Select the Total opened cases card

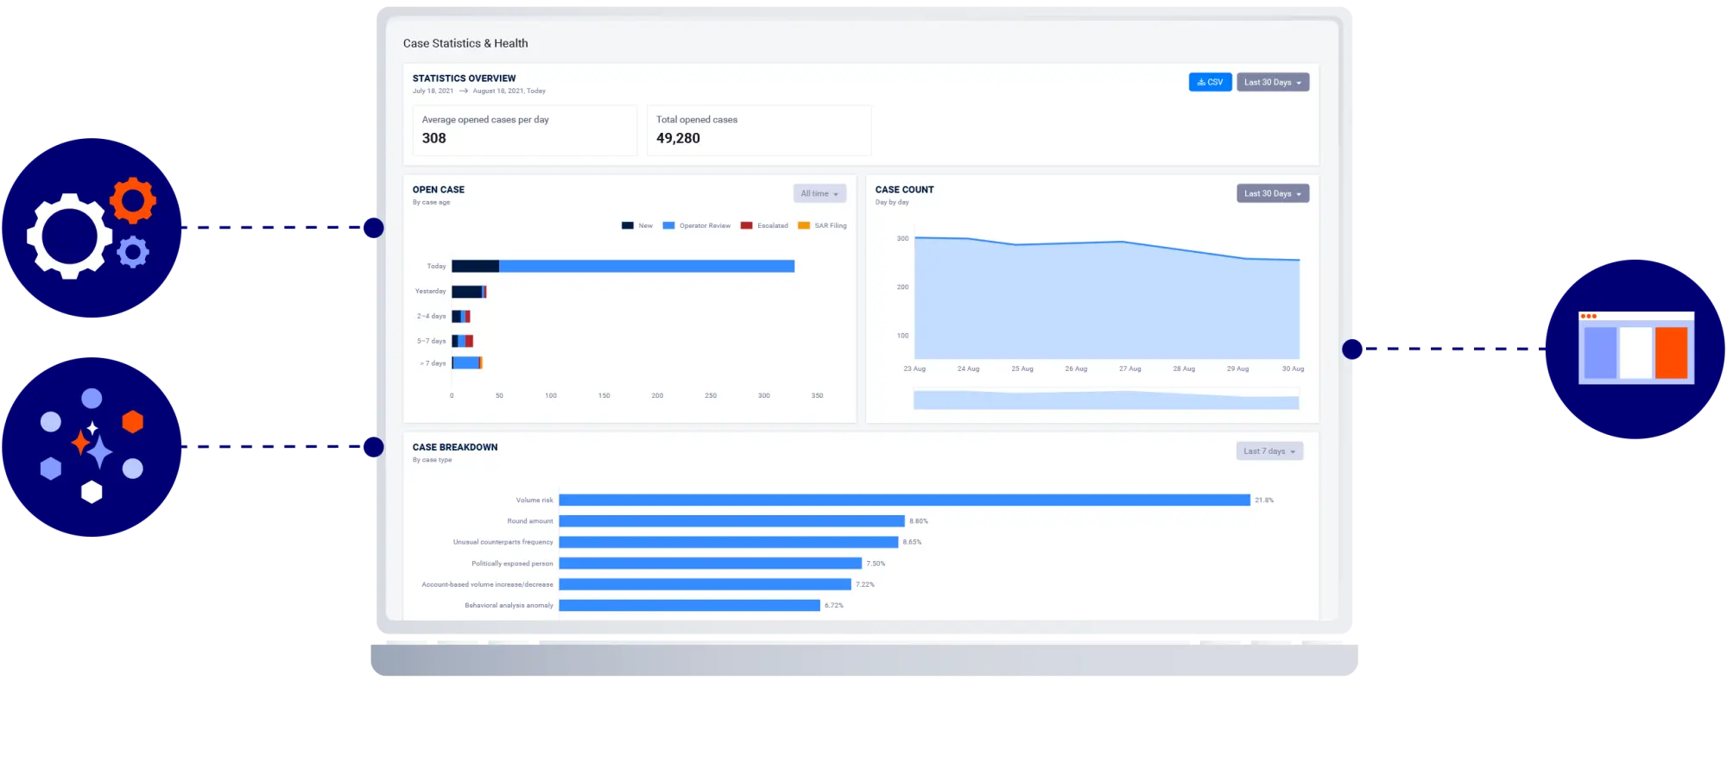point(759,130)
